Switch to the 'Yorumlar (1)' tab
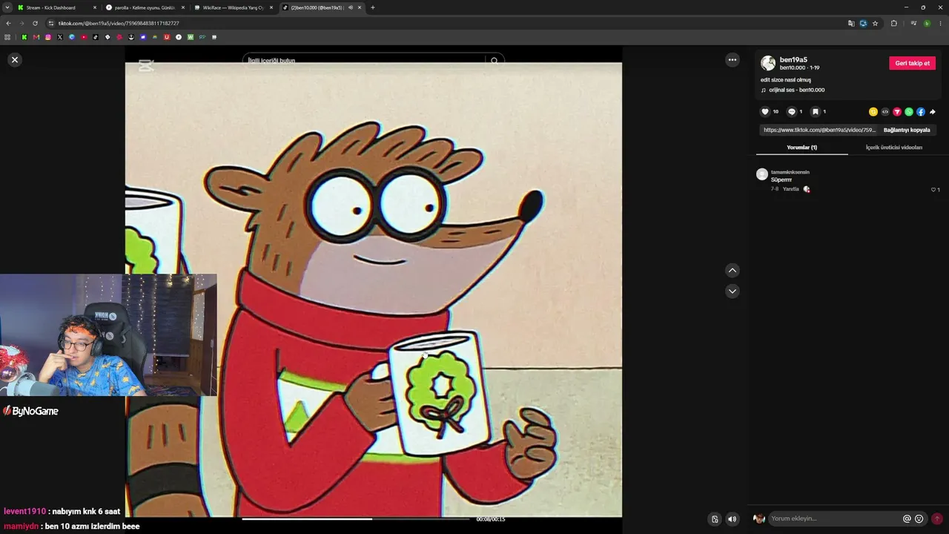Screen dimensions: 949x534 pos(801,148)
